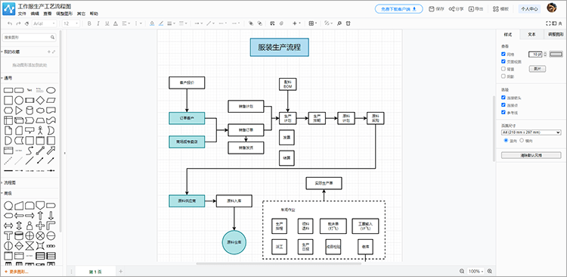Screen dimensions: 567x277
Task: Open the 帮助 menu
Action: pos(94,14)
